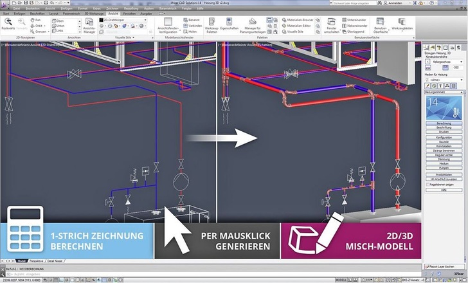Image resolution: width=468 pixels, height=283 pixels.
Task: Open Ansichtsfenster-konfiguration
Action: (x=168, y=25)
